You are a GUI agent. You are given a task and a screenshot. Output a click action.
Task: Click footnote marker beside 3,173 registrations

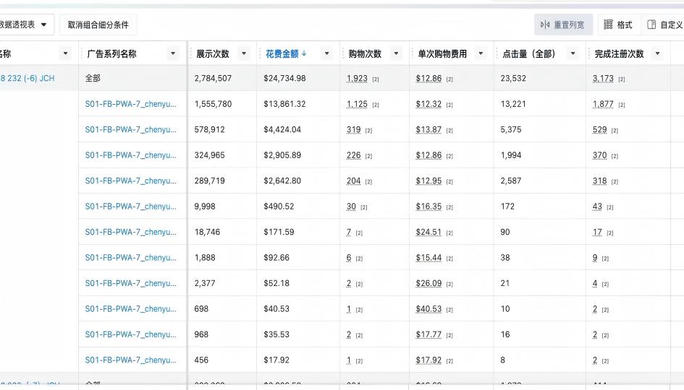pos(622,79)
